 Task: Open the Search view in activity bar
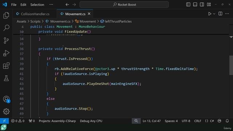pyautogui.click(x=6, y=28)
